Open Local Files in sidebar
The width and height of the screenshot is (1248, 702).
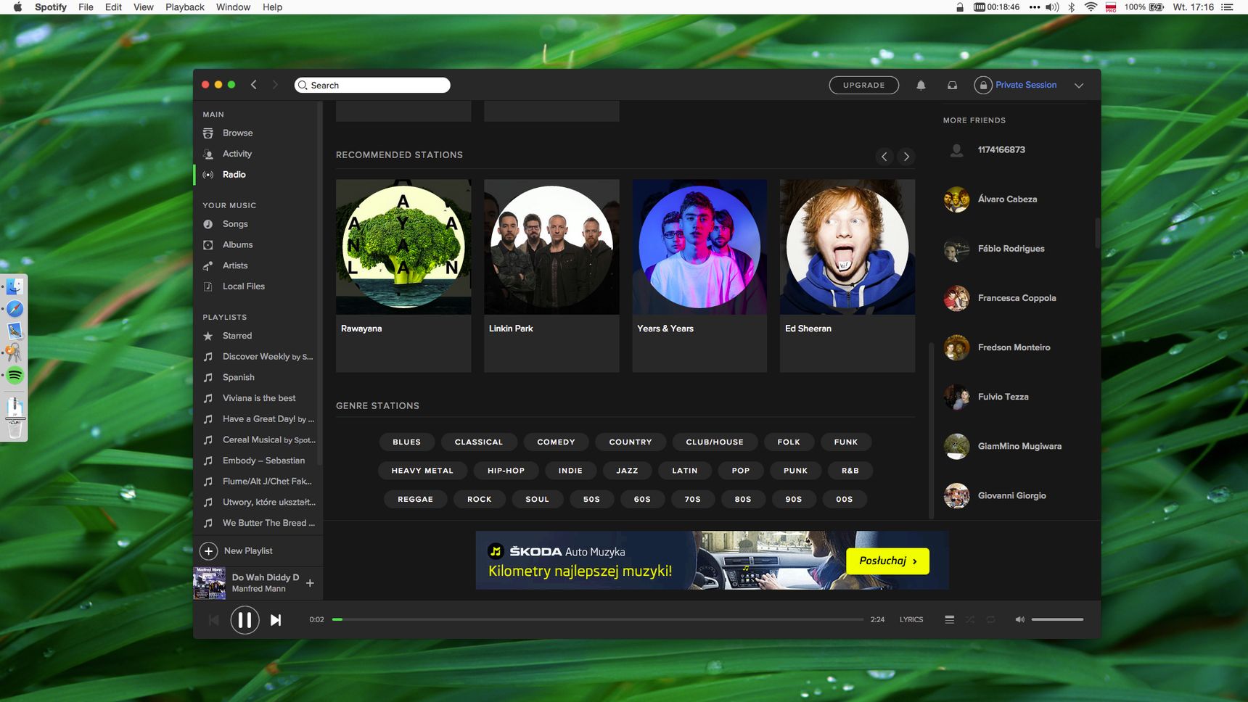243,286
